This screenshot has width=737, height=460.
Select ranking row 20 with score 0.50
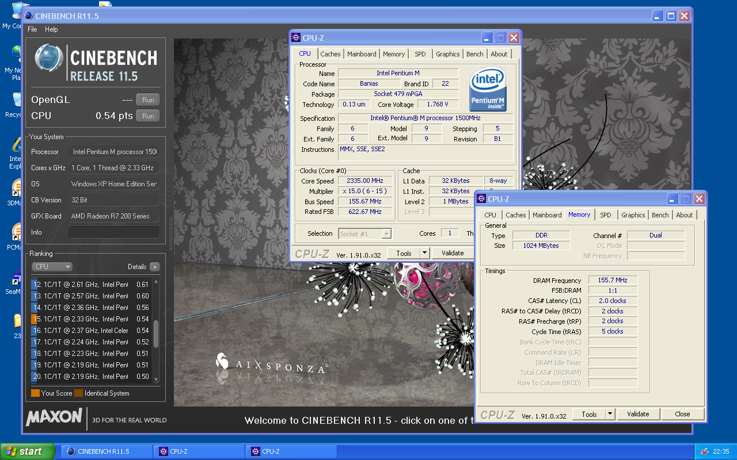click(91, 377)
